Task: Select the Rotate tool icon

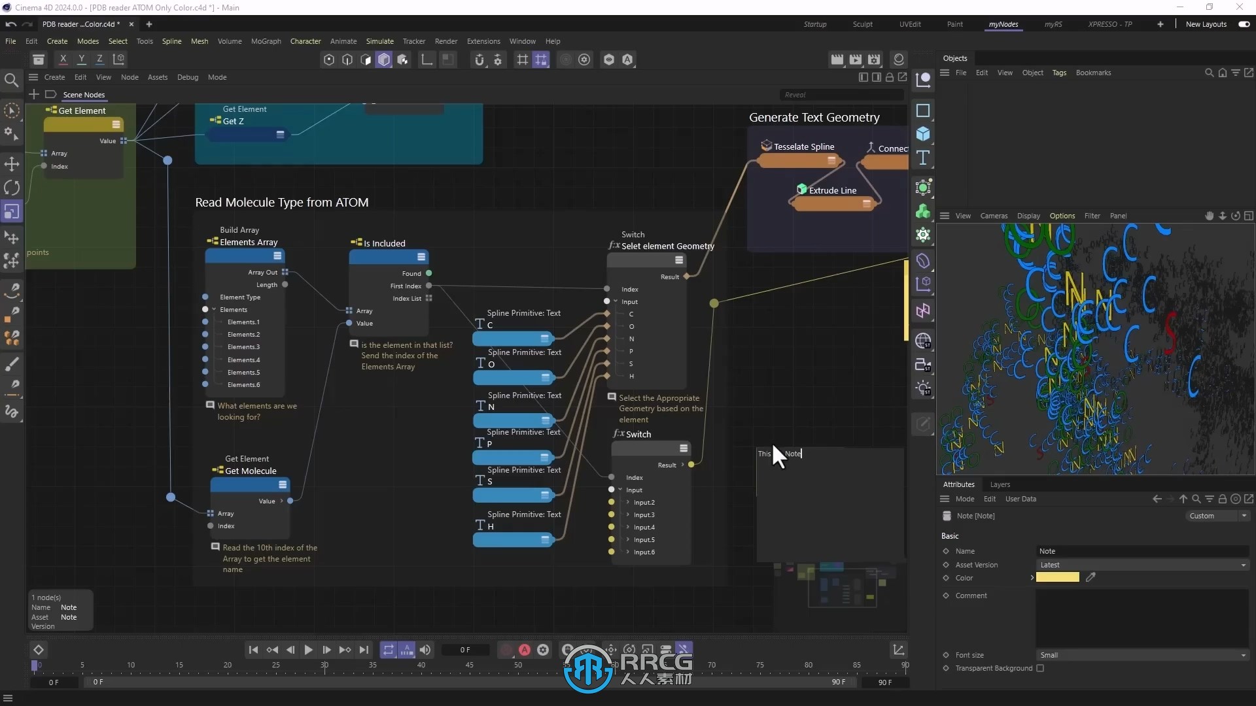Action: pyautogui.click(x=12, y=188)
